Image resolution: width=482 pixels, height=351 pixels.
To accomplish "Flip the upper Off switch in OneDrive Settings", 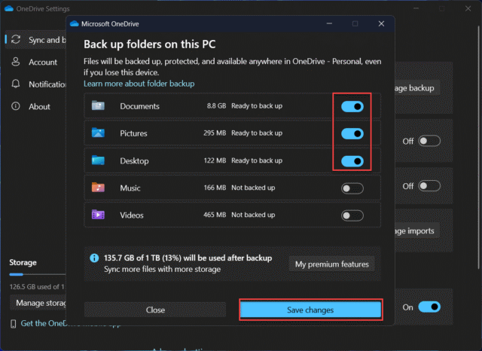I will click(429, 141).
